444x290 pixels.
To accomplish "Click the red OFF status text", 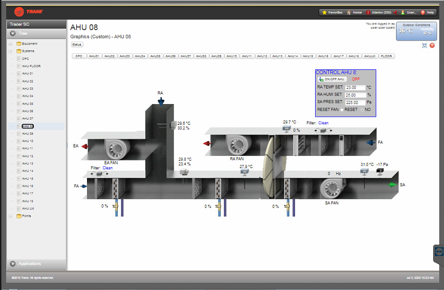I will (x=356, y=80).
